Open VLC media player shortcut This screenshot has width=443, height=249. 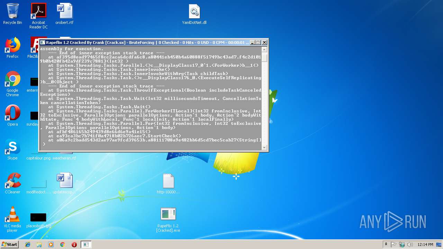pos(12,219)
